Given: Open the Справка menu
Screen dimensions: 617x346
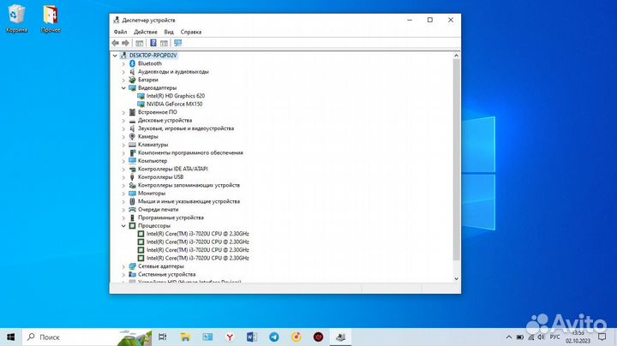Looking at the screenshot, I should tap(191, 32).
